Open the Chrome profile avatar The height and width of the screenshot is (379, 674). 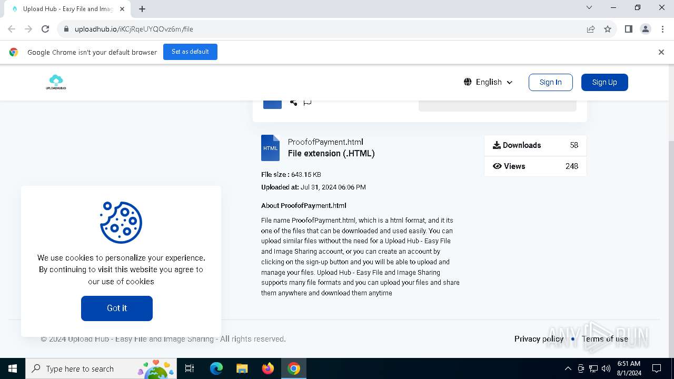pos(646,29)
